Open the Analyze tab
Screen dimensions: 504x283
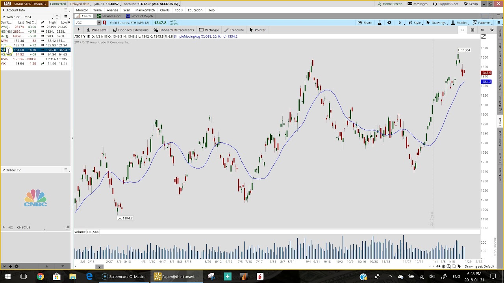click(x=112, y=10)
